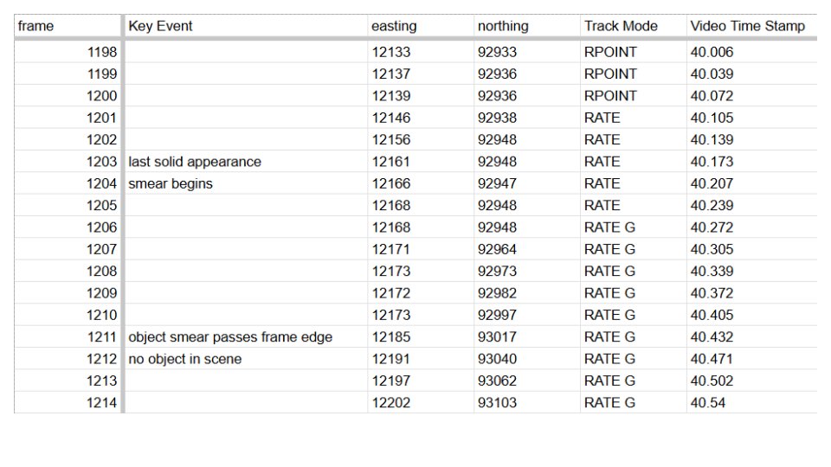Click easting value 12185
The image size is (831, 467).
[421, 337]
